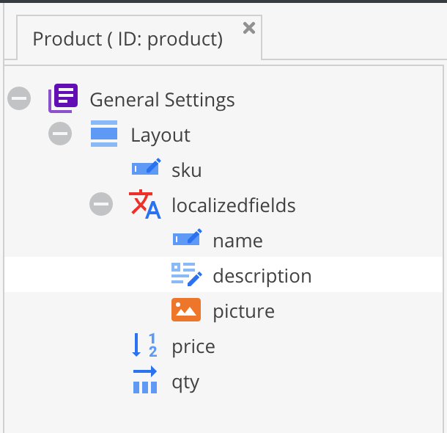The image size is (447, 433).
Task: Click the price numeric icon
Action: (x=144, y=346)
